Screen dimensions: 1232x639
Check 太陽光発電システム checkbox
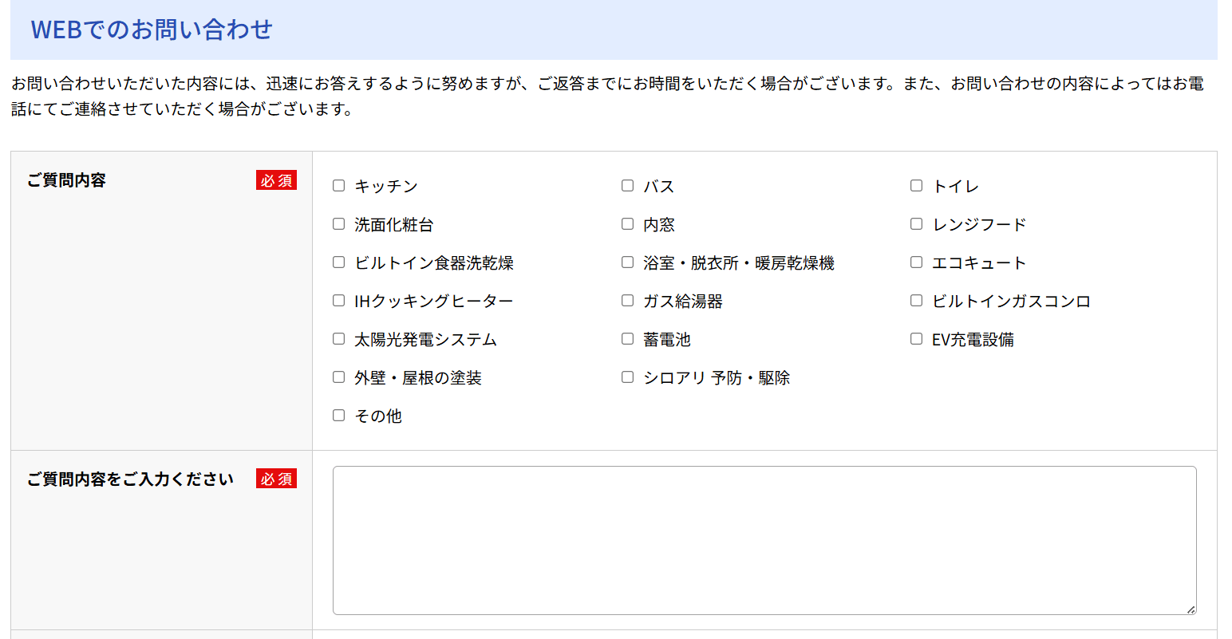[x=339, y=339]
